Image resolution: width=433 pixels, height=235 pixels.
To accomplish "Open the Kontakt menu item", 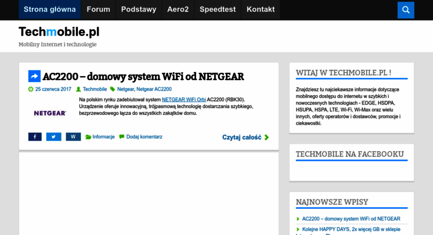I will 261,9.
